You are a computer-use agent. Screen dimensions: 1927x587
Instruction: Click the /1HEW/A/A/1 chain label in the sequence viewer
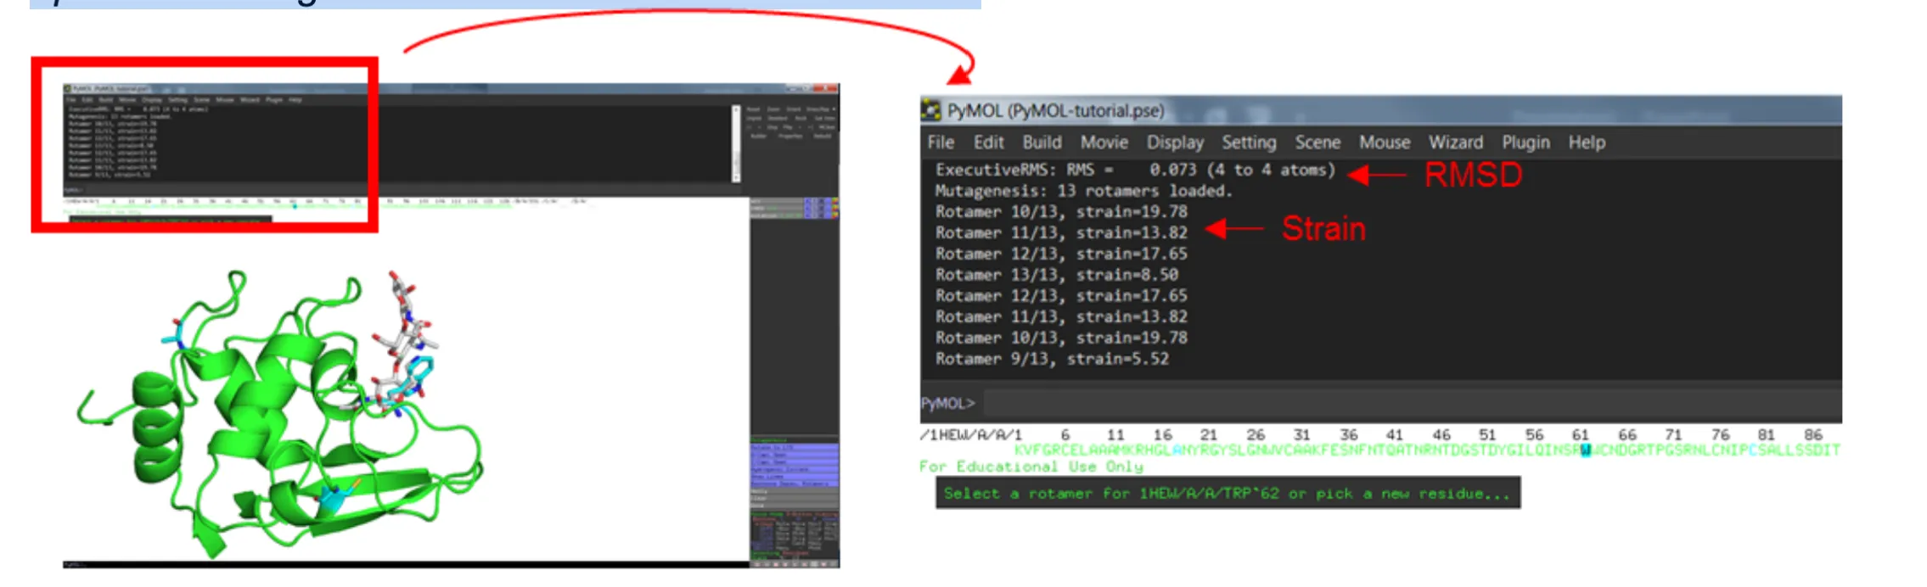970,435
